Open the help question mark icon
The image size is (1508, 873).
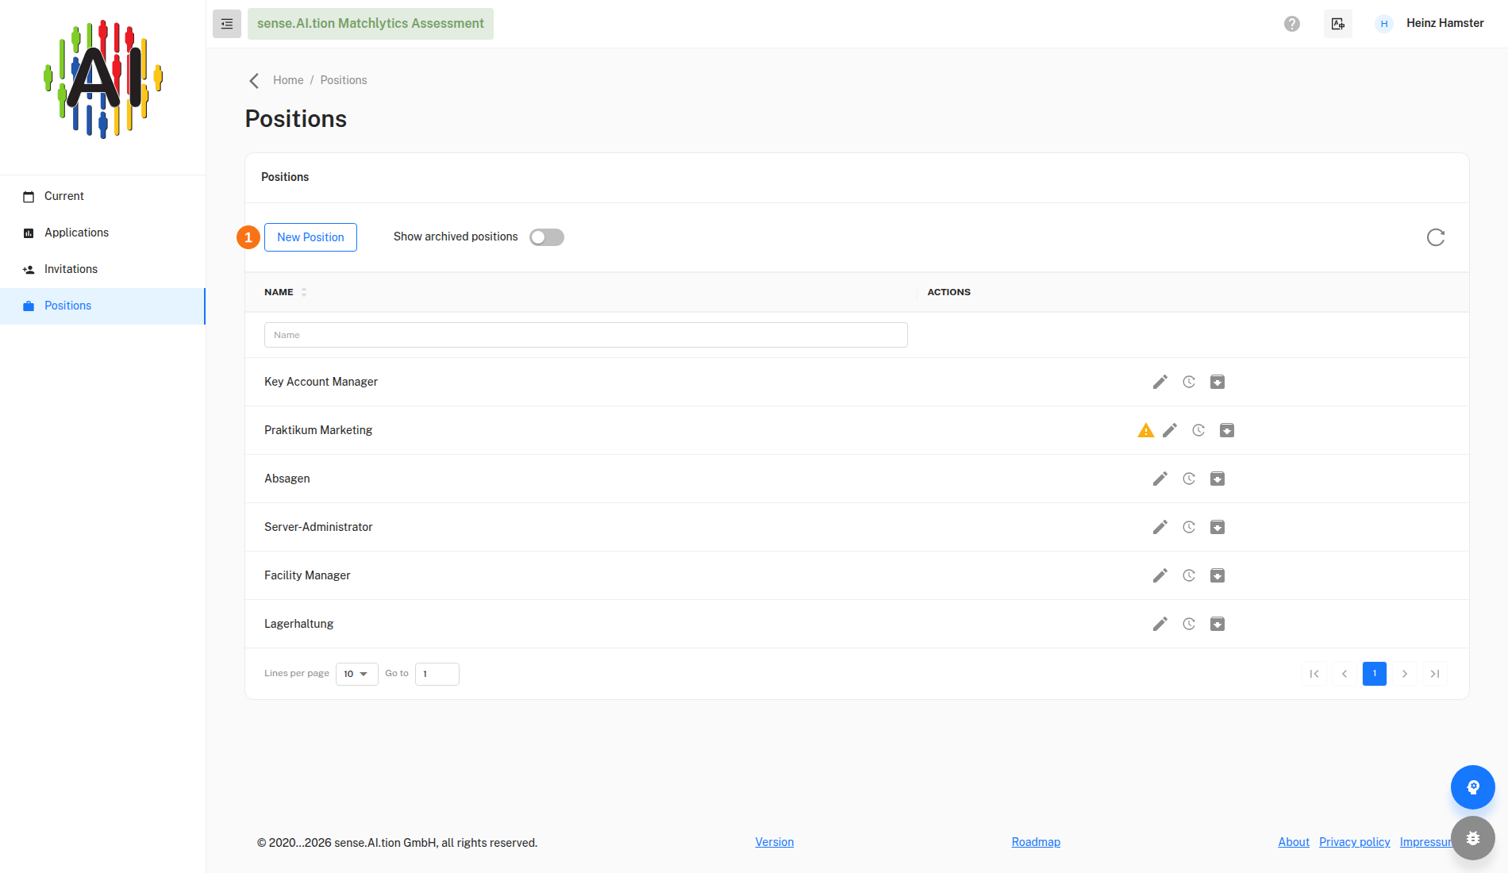(x=1292, y=24)
